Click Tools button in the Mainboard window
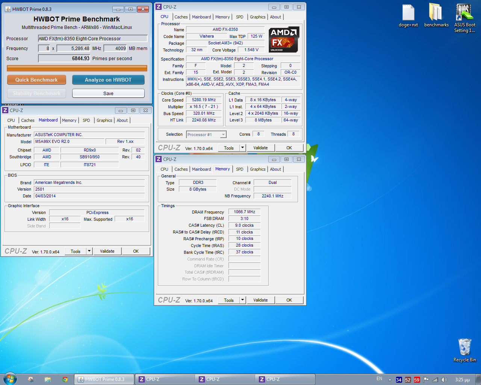Viewport: 481px width, 385px height. click(76, 251)
